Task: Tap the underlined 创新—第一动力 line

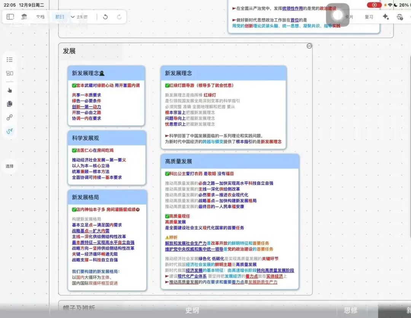Action: (86, 107)
